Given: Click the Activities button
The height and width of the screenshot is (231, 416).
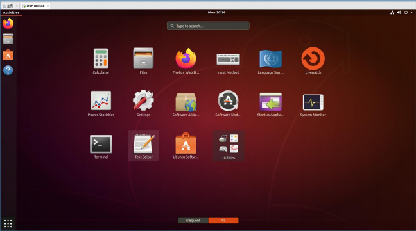Looking at the screenshot, I should (x=11, y=12).
